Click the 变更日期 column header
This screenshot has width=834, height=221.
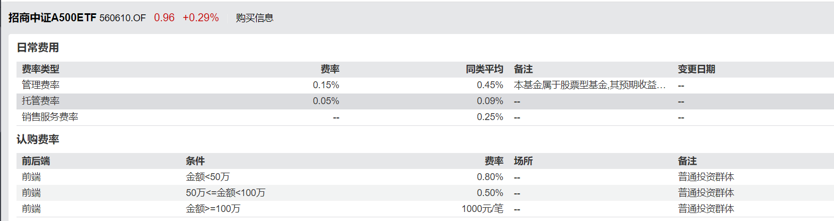[697, 69]
